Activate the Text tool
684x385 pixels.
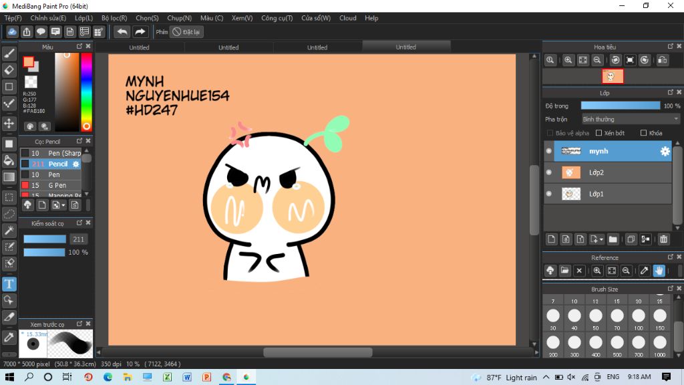click(9, 284)
